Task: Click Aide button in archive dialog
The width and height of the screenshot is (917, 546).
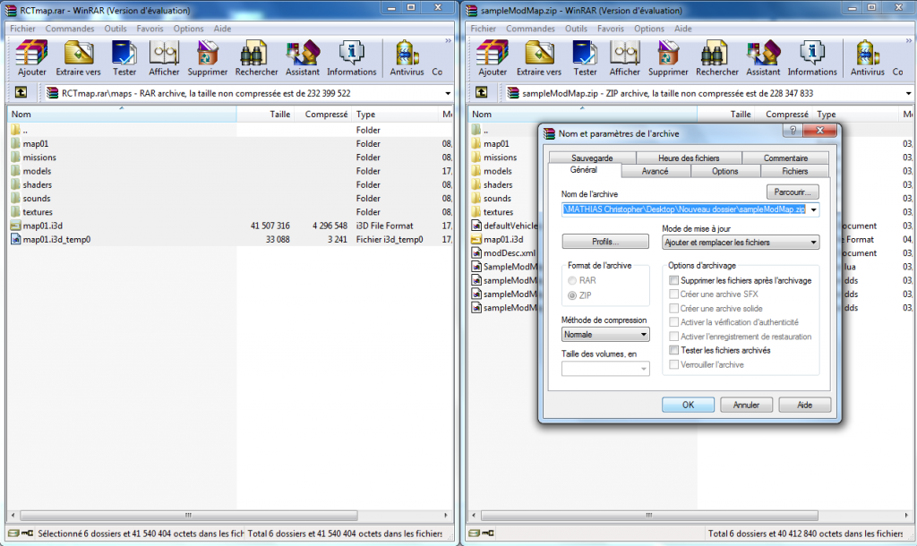Action: click(805, 405)
